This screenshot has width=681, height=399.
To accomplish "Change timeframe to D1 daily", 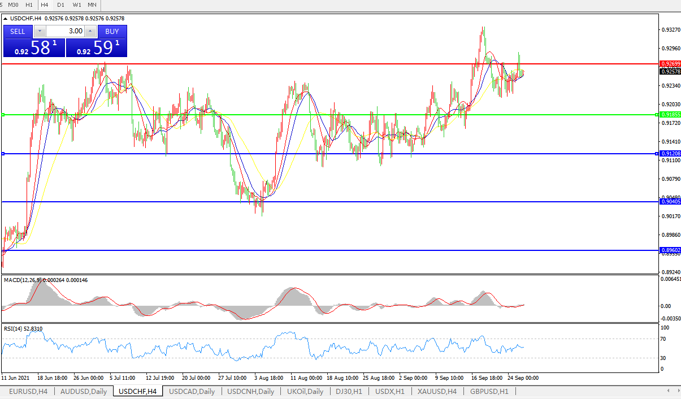I will tap(60, 5).
